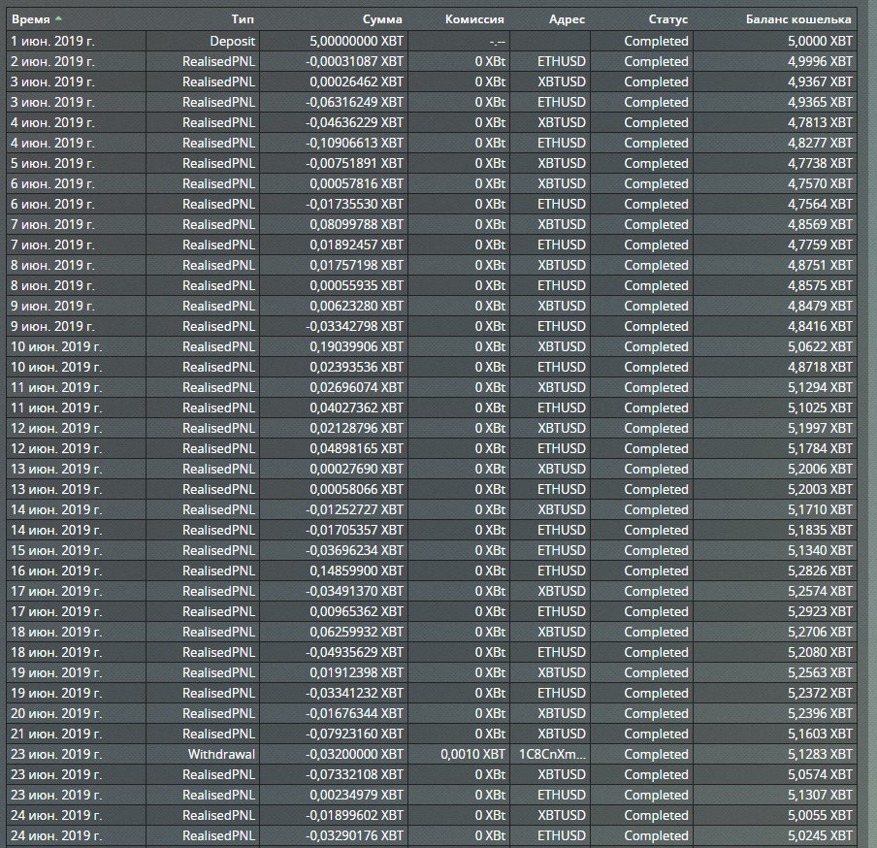
Task: Click the amount 0,19039906 XBT
Action: click(x=356, y=346)
